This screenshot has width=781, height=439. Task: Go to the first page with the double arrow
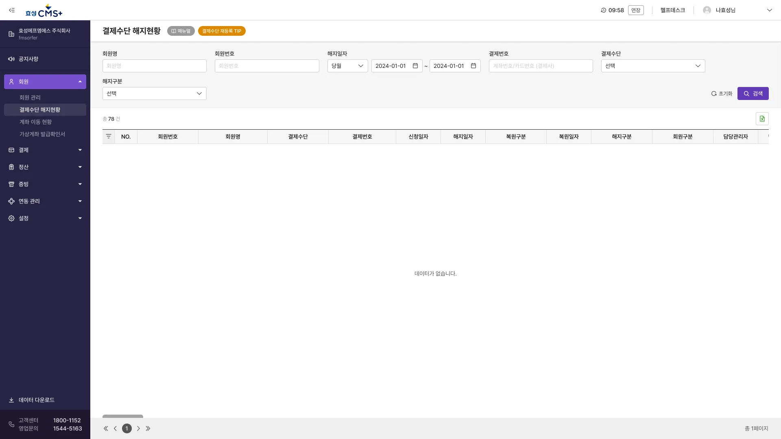point(106,428)
